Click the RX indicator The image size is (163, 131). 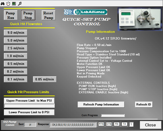click(x=117, y=124)
